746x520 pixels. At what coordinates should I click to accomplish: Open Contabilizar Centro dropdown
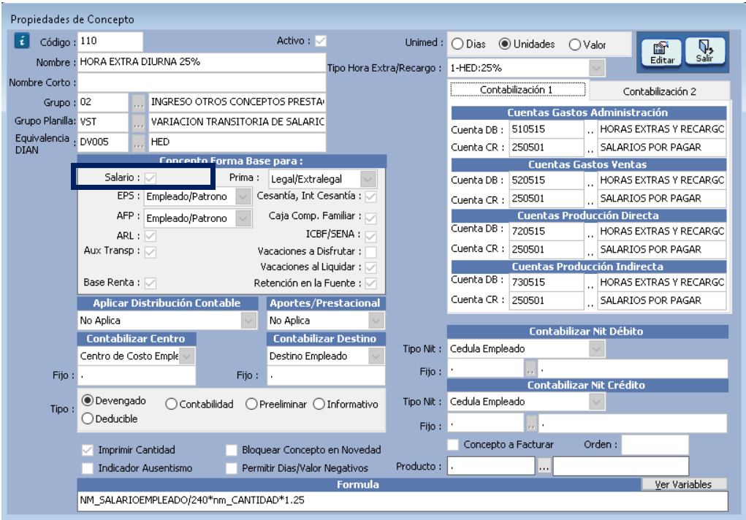tap(187, 356)
